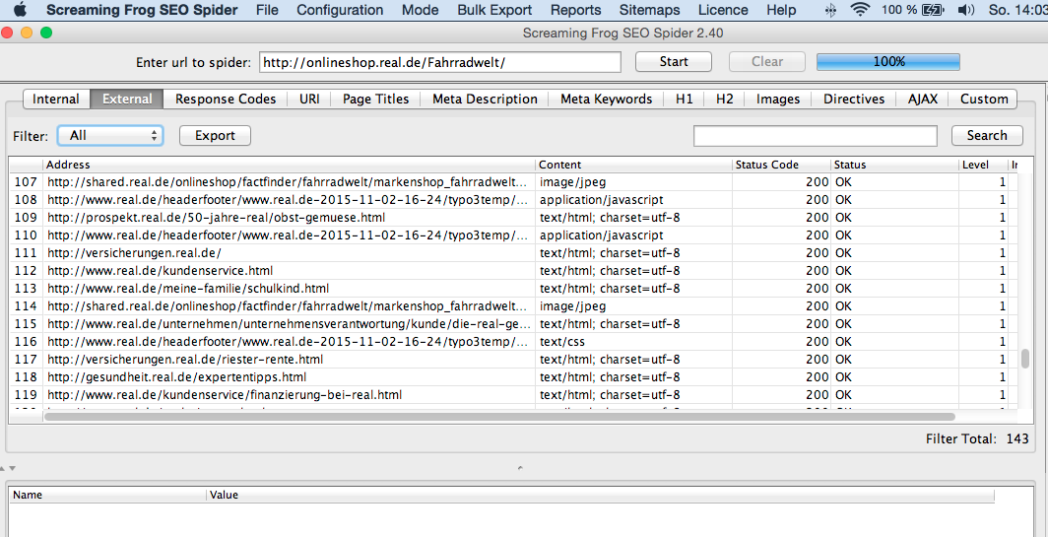Sort by the Level column header
Viewport: 1048px width, 537px height.
click(x=983, y=165)
